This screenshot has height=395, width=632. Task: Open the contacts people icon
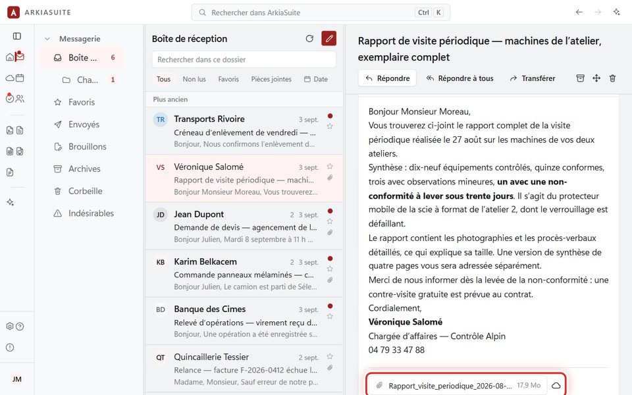[x=20, y=98]
